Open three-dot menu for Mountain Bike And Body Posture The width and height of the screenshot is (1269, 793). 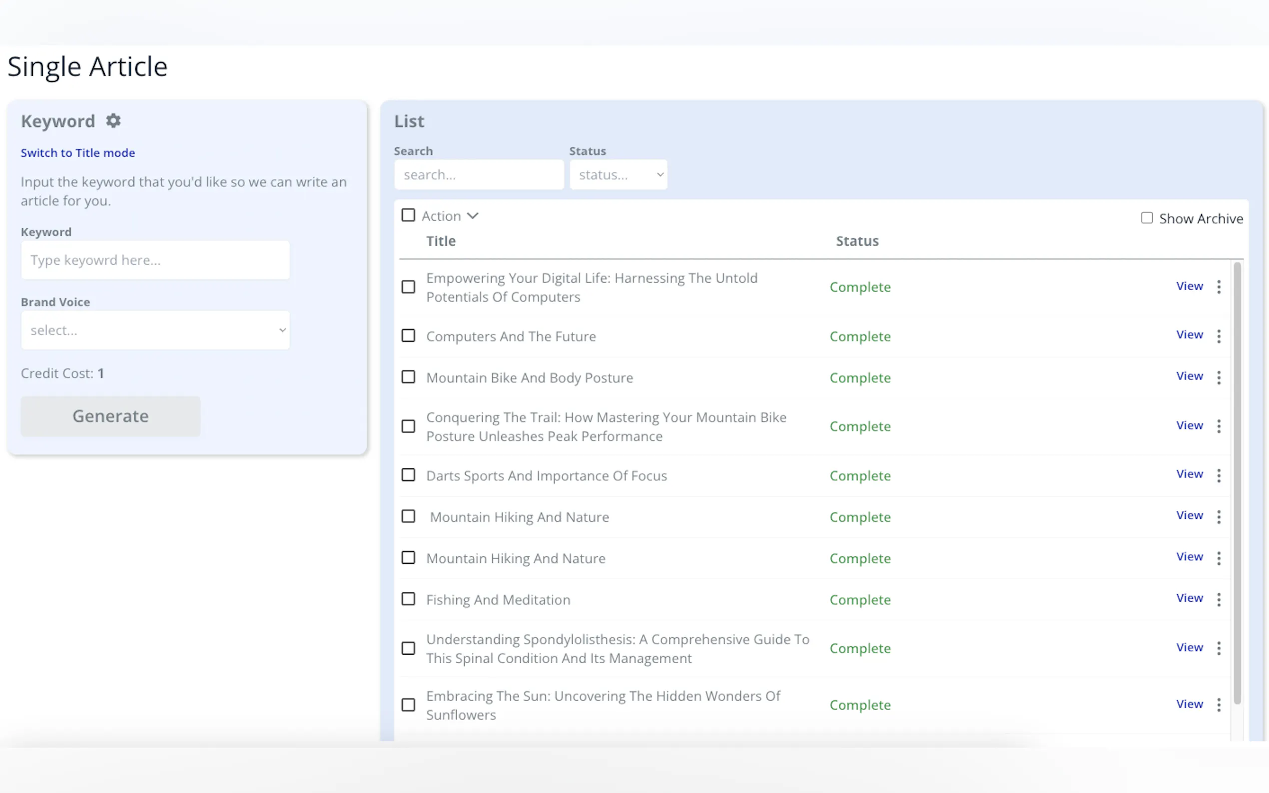(1218, 378)
